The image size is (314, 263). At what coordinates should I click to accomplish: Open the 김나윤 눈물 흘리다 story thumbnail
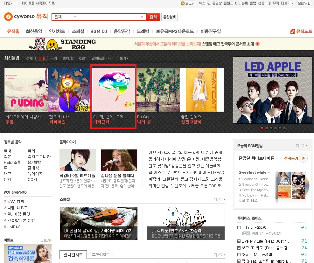click(x=119, y=160)
